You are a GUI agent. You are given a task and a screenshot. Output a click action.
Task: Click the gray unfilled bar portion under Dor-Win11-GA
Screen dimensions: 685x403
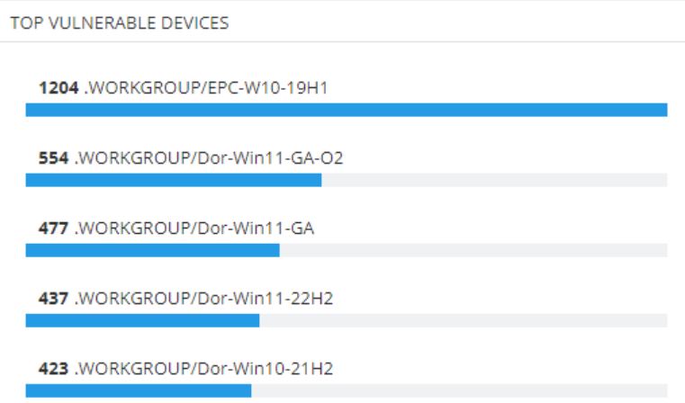pos(473,250)
